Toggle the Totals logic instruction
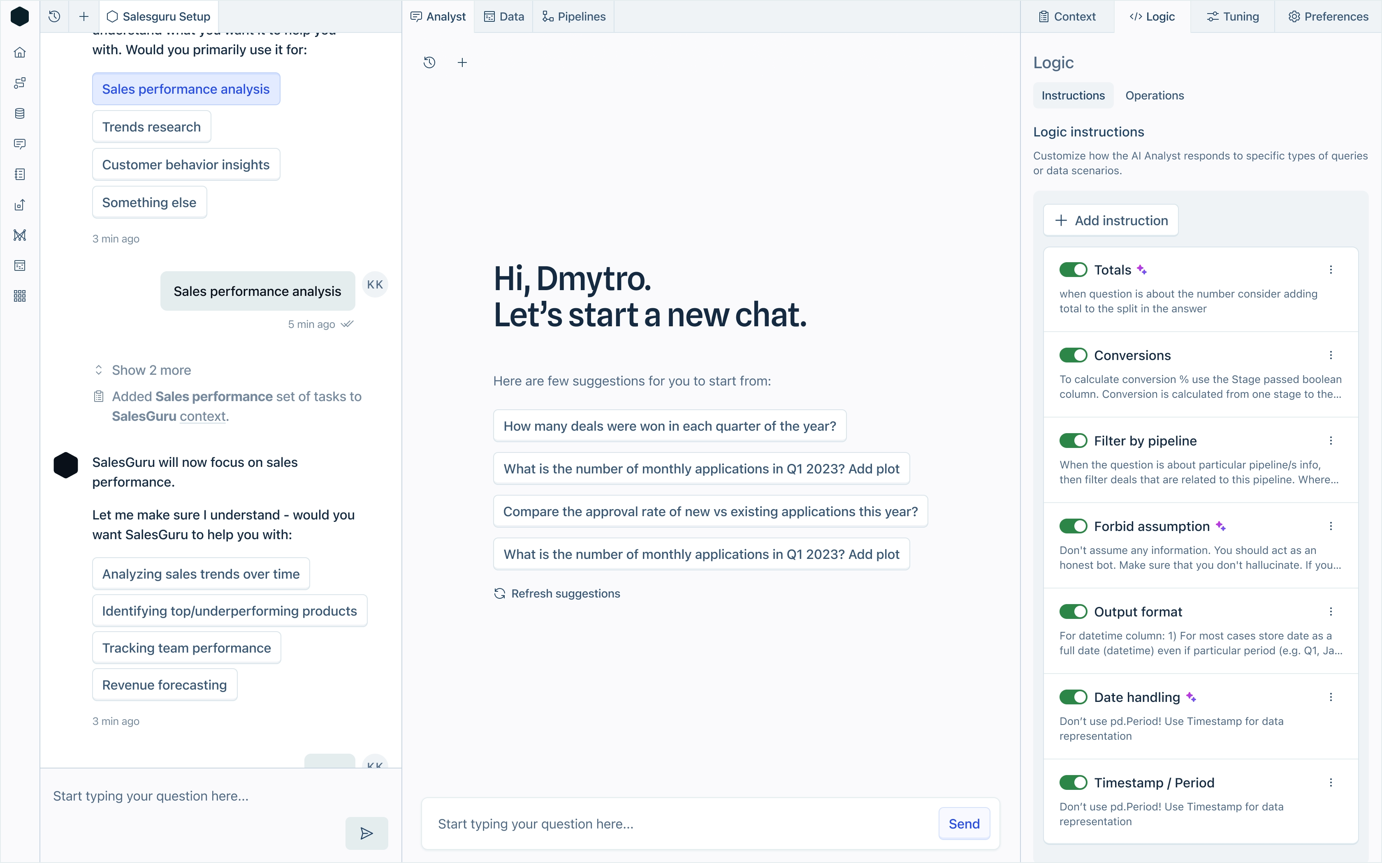 coord(1073,270)
